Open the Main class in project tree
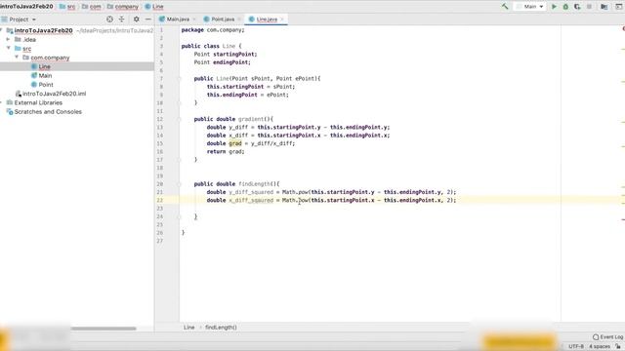Screen dimensions: 625x351 (45, 76)
